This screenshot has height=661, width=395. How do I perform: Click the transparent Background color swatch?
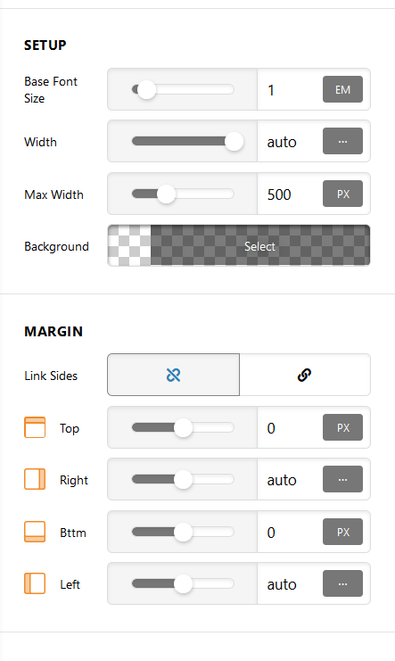[129, 246]
